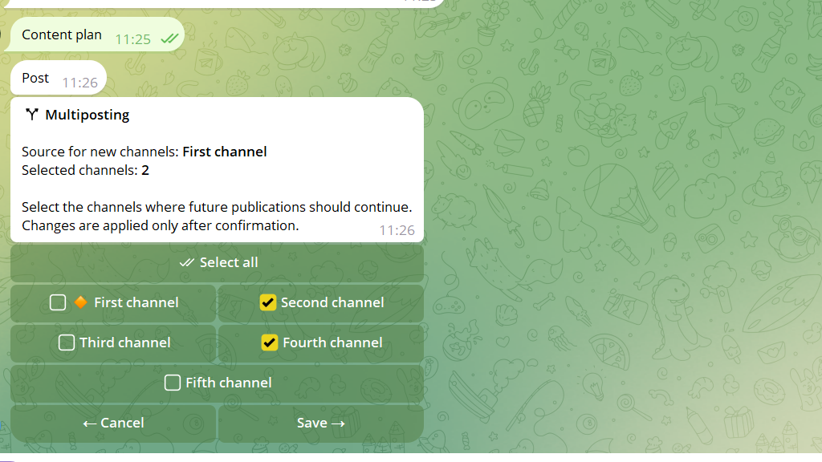This screenshot has height=462, width=822.
Task: Enable the Third channel checkbox
Action: click(66, 342)
